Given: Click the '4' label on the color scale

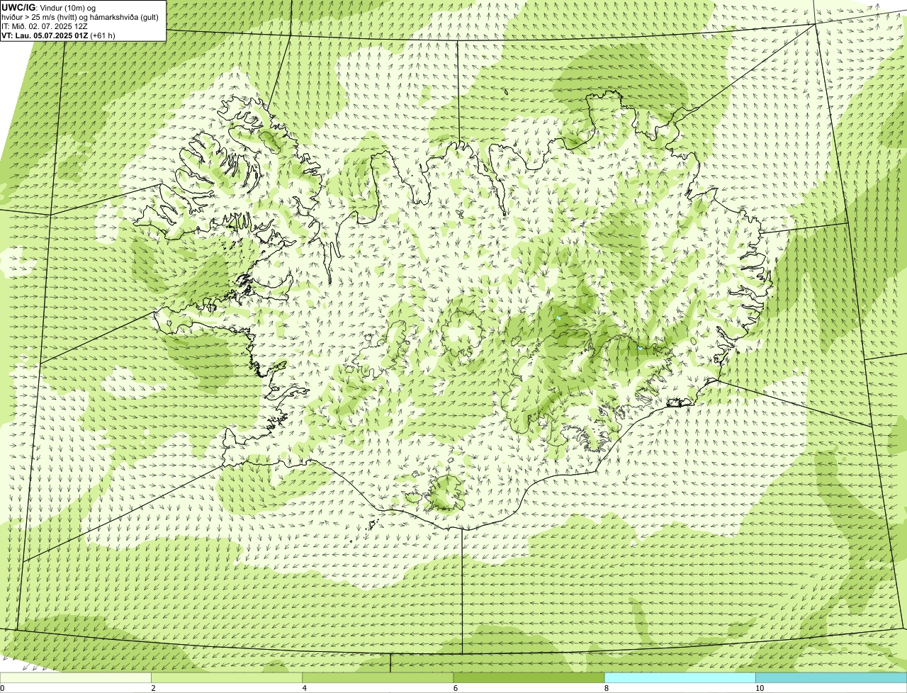Looking at the screenshot, I should point(304,688).
